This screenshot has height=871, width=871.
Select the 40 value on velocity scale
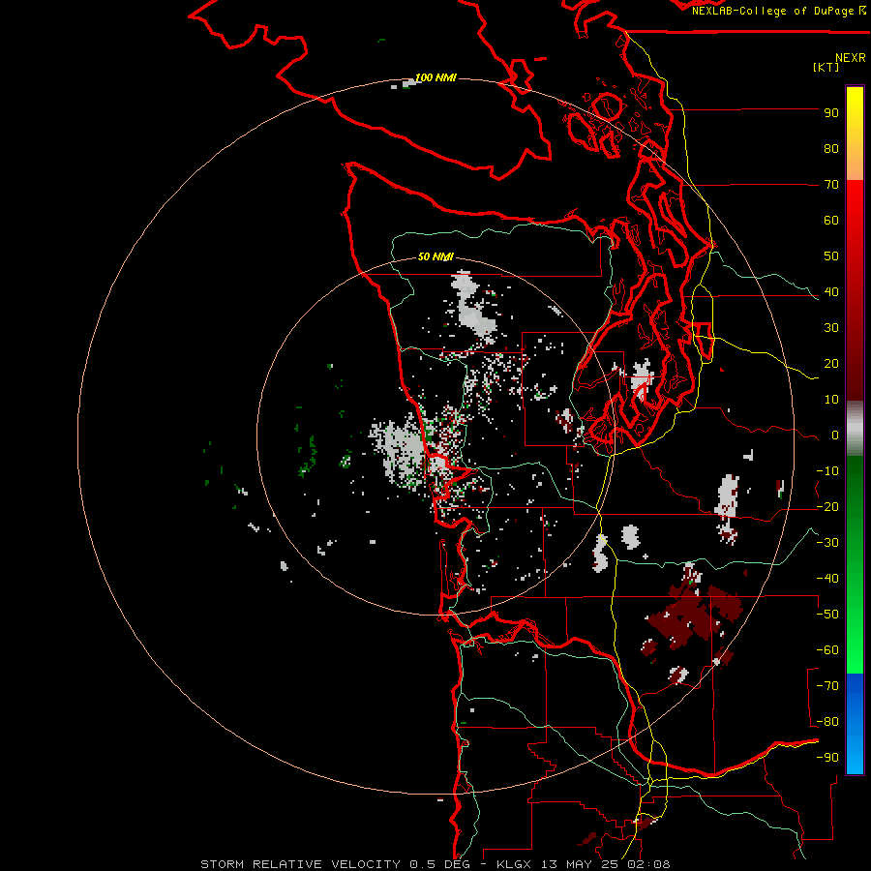point(831,292)
